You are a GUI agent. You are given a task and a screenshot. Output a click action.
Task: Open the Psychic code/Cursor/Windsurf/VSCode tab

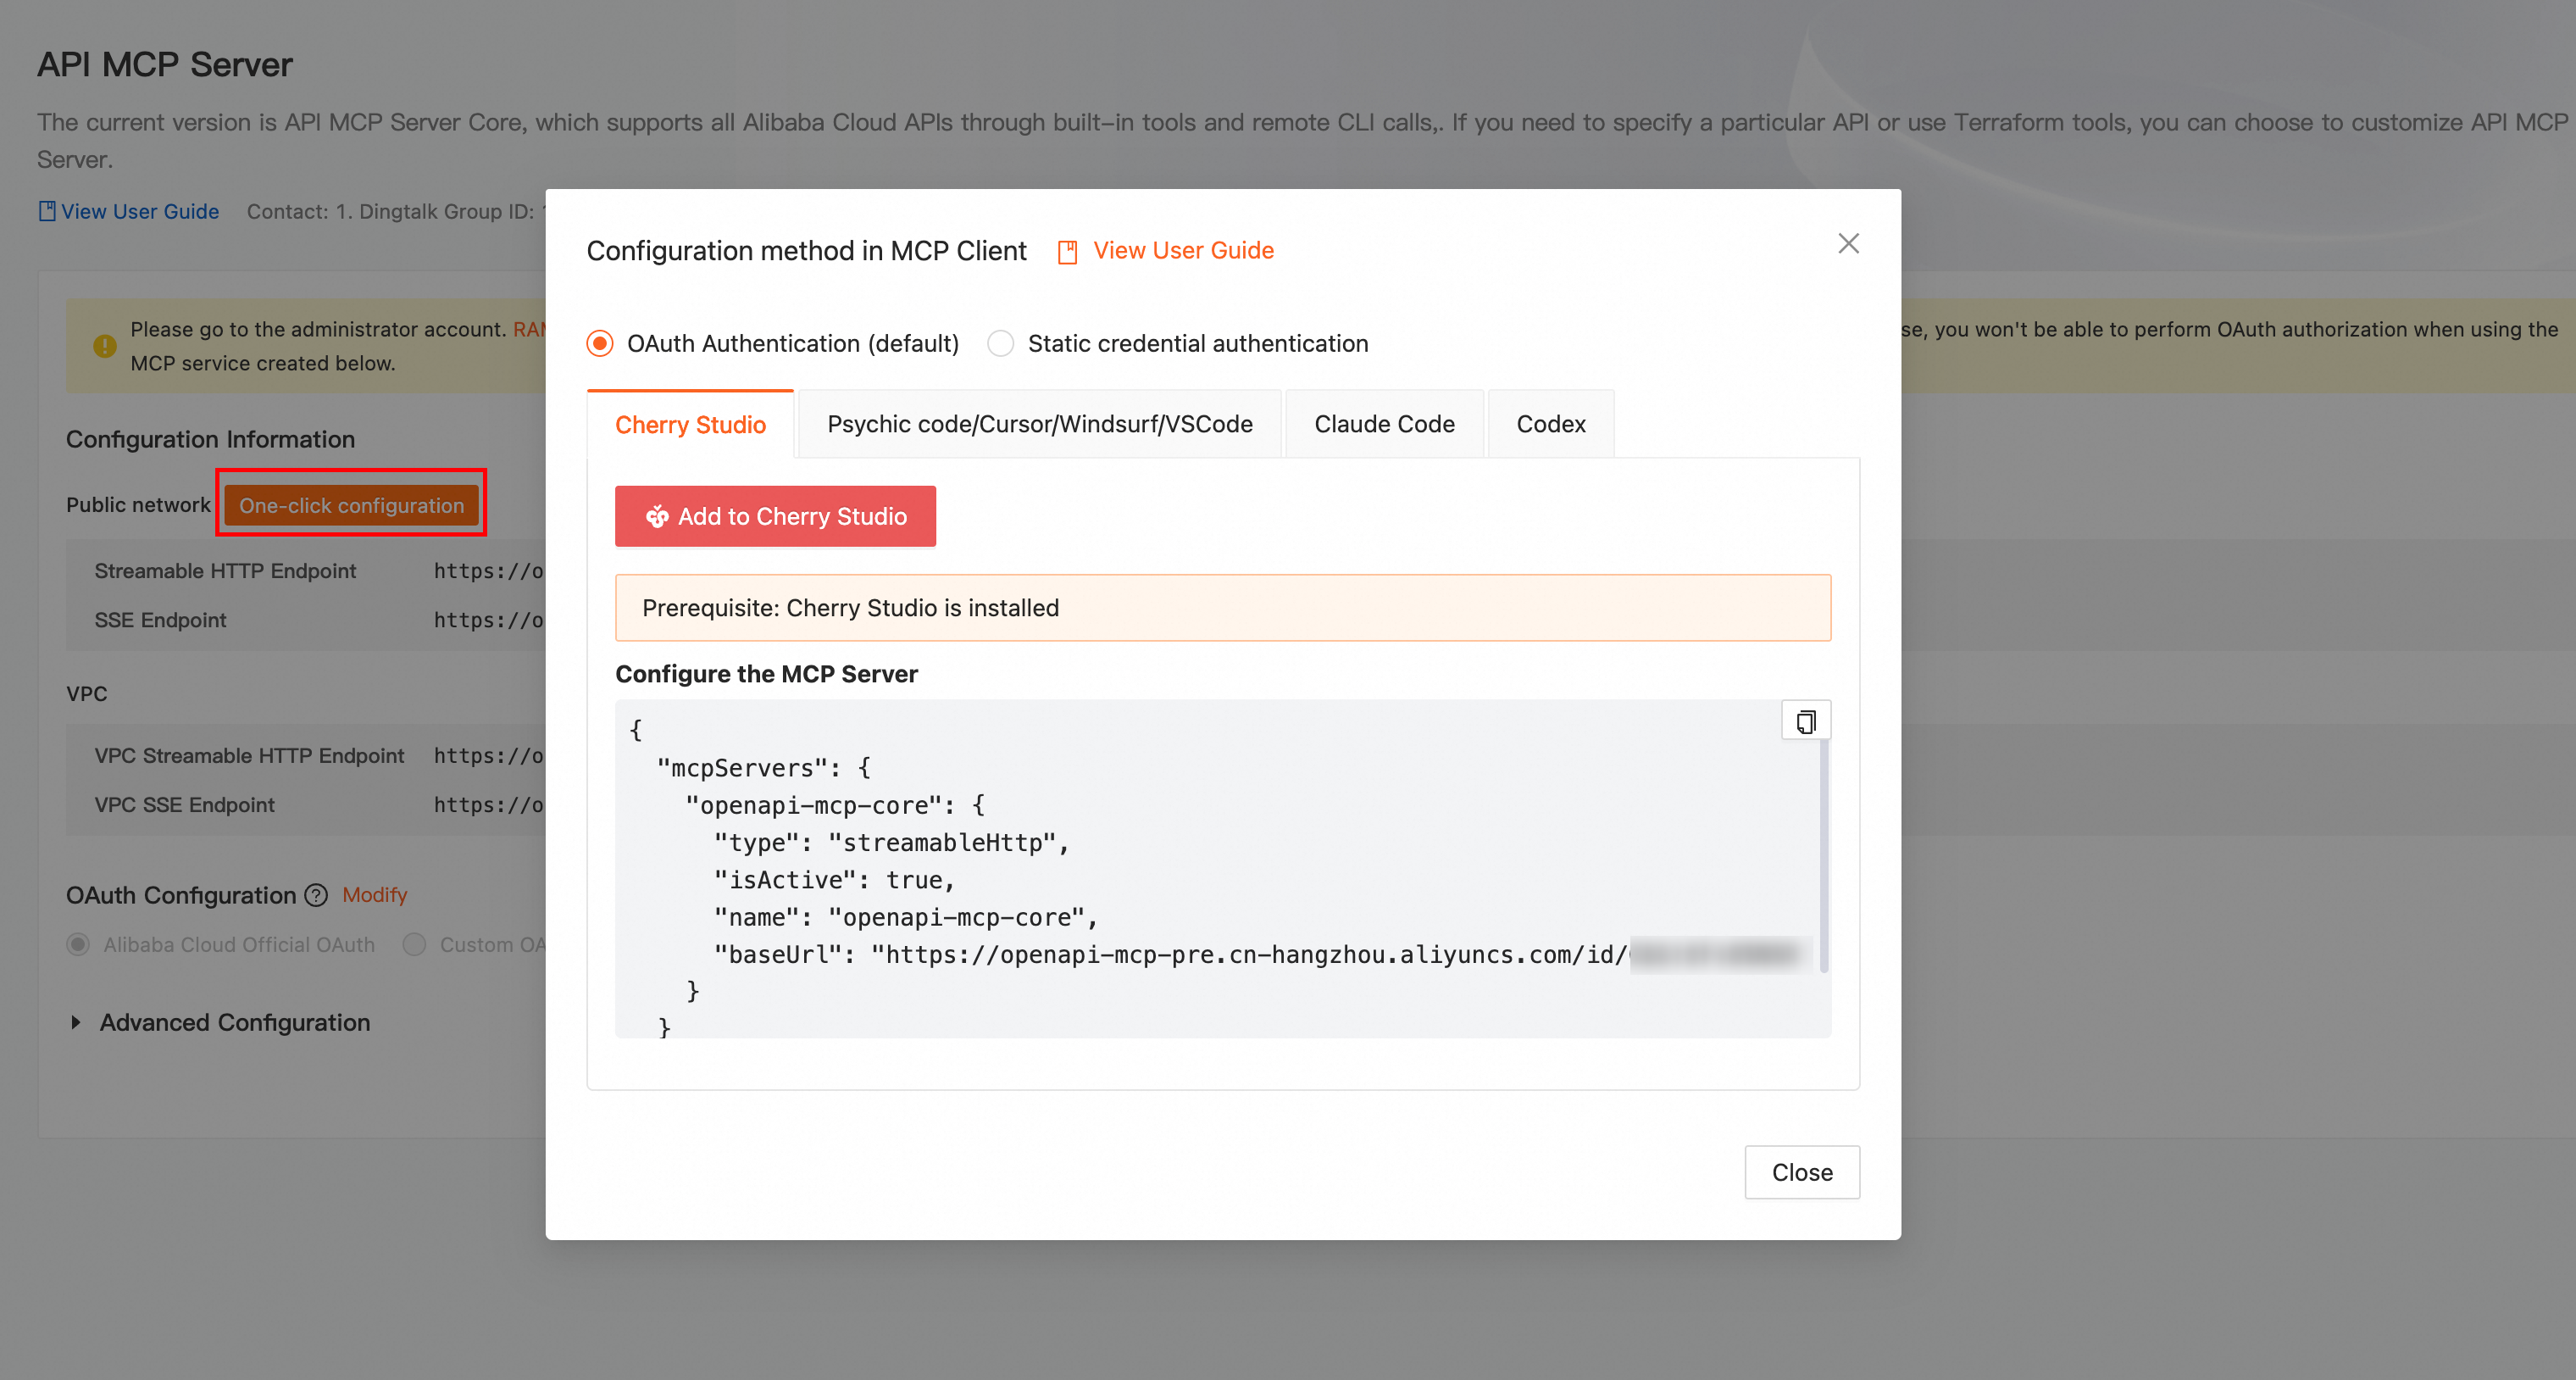(1040, 424)
